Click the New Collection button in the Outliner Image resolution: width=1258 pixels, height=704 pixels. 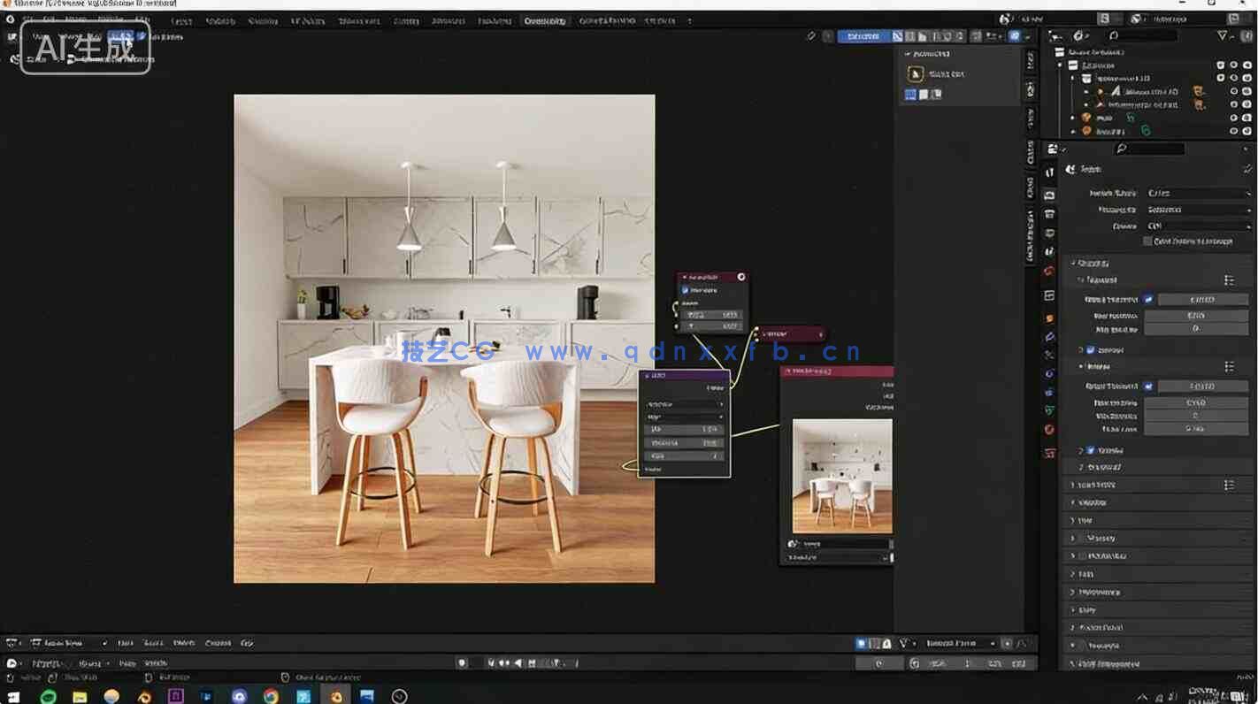point(1245,35)
